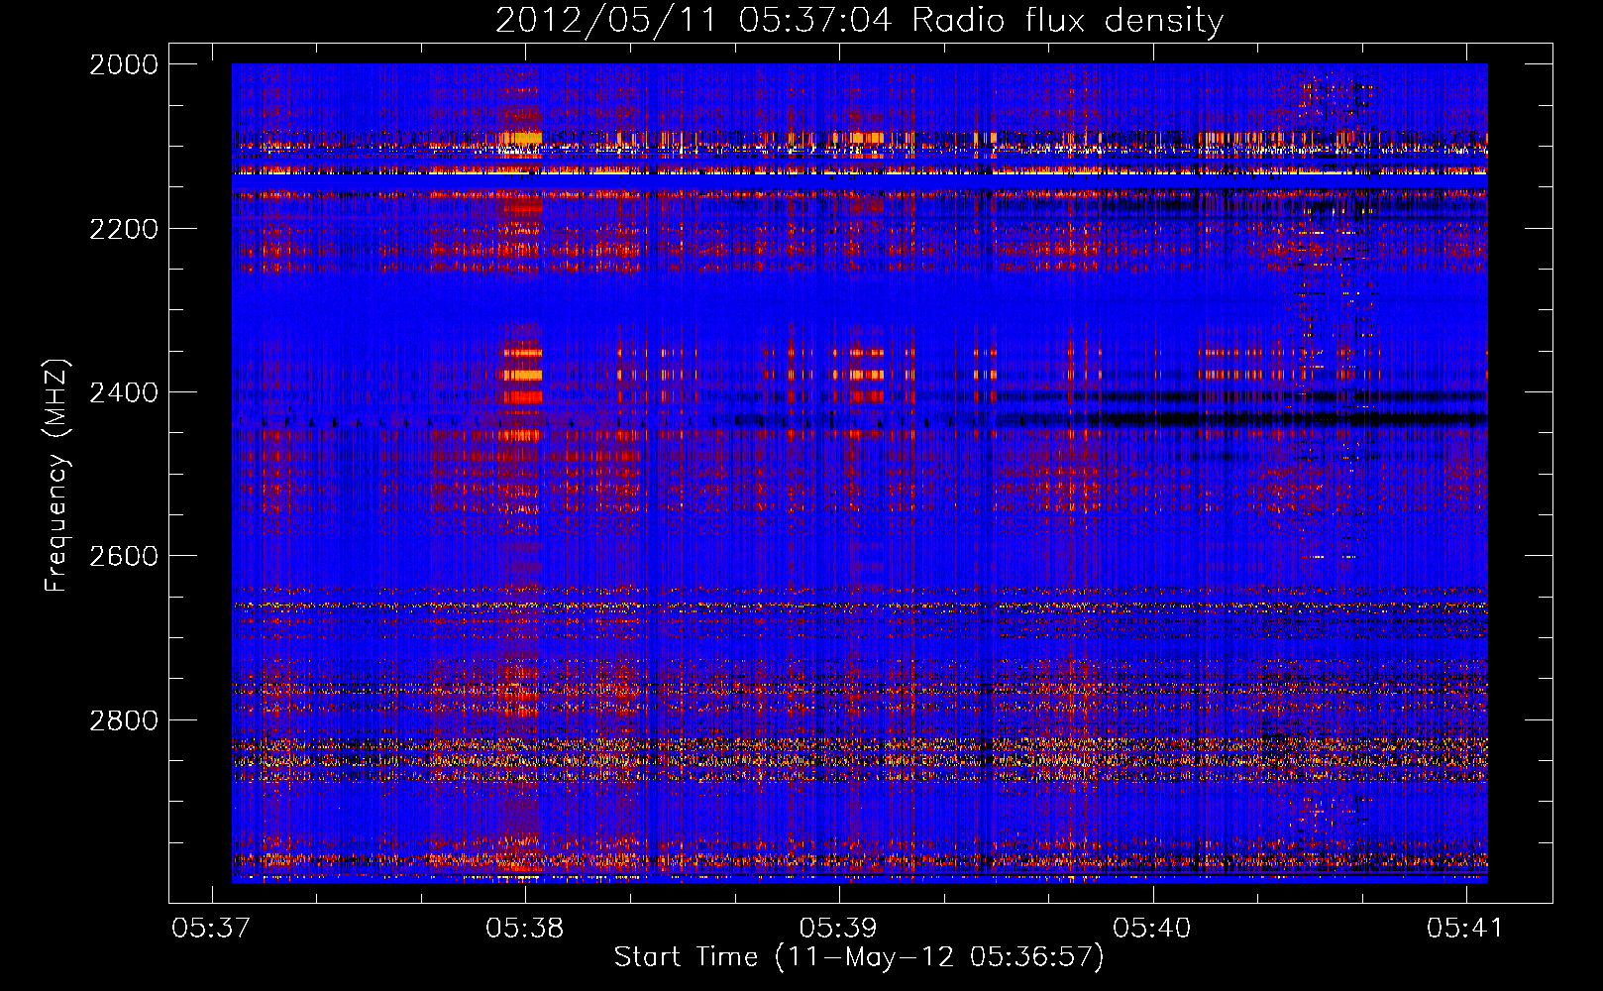Select the 2800 frequency axis label
Image resolution: width=1603 pixels, height=991 pixels.
coord(124,719)
